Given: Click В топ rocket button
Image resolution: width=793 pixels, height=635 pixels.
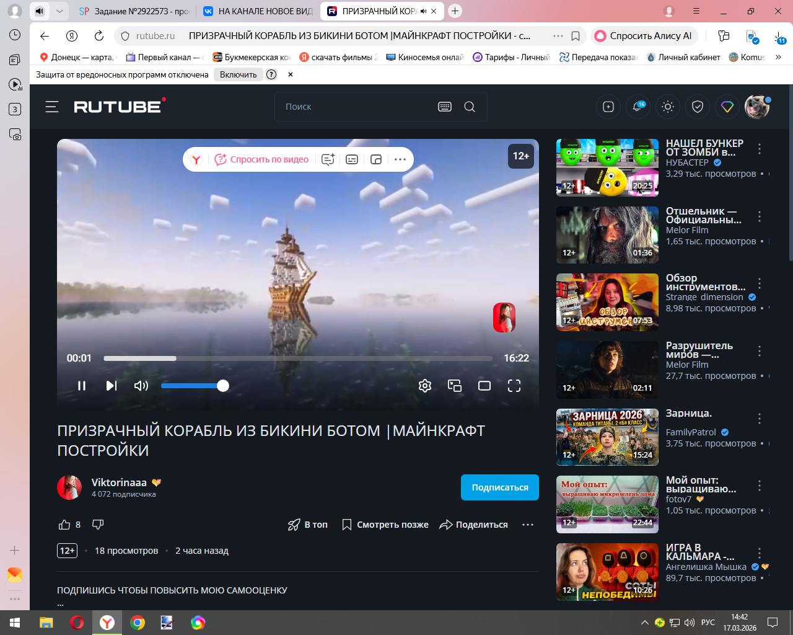Looking at the screenshot, I should 308,525.
